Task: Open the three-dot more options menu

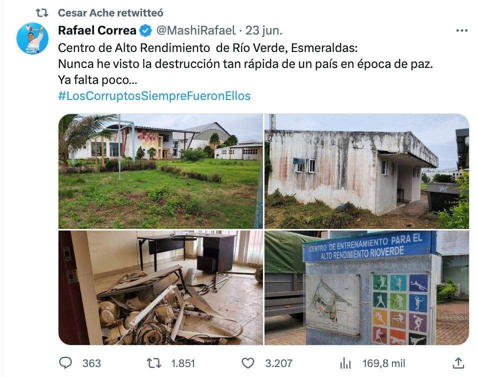Action: [x=462, y=30]
